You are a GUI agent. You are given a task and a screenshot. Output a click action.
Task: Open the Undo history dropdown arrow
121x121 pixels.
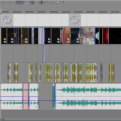pos(6,2)
